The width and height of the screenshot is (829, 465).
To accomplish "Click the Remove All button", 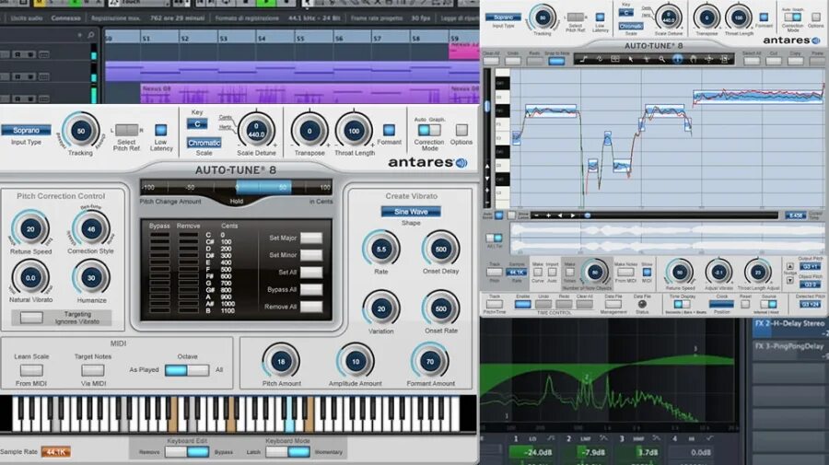I will [311, 307].
